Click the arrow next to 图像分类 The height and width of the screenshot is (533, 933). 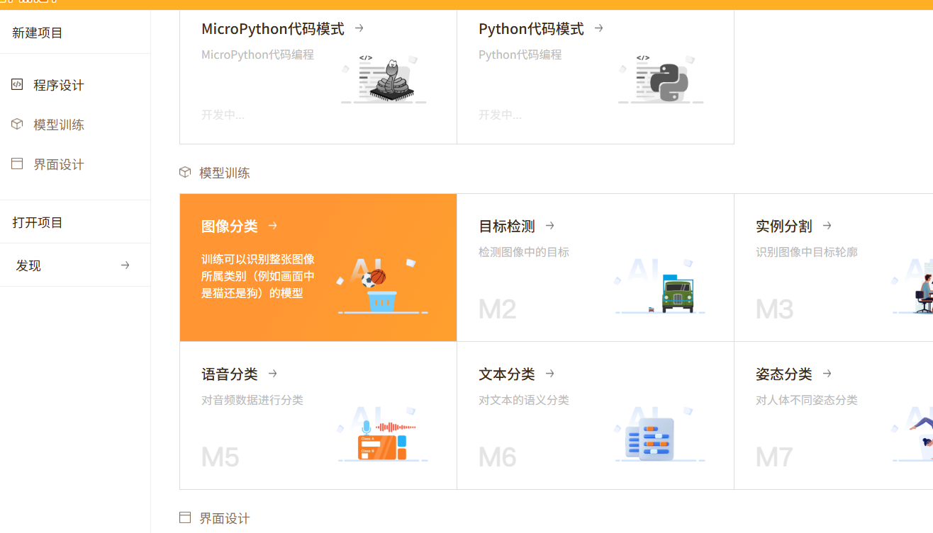coord(273,226)
